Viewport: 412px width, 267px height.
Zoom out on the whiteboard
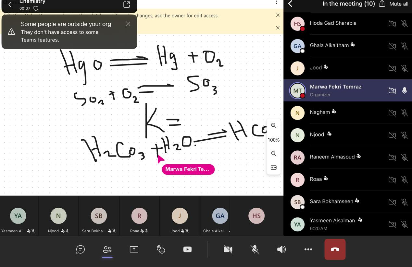tap(273, 154)
